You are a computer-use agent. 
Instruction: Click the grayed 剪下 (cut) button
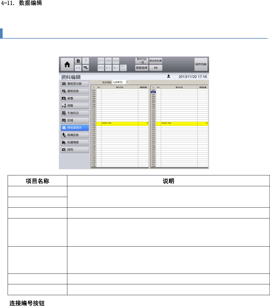pyautogui.click(x=101, y=61)
